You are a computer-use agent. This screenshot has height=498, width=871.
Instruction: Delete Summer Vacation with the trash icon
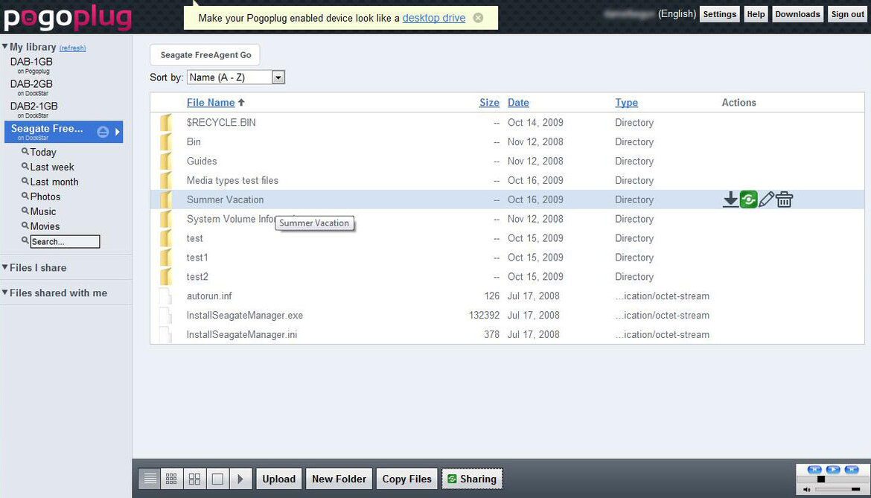(784, 199)
